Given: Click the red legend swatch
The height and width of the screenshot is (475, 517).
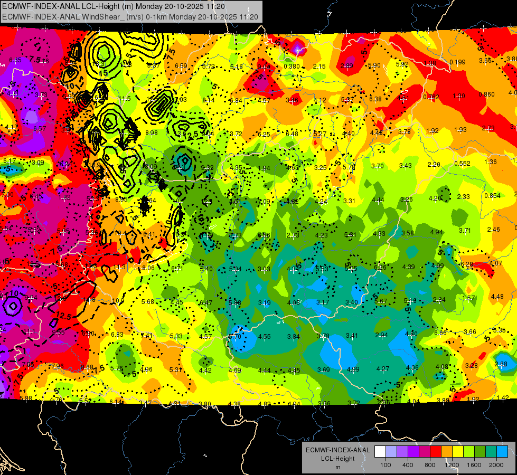Looking at the screenshot, I should click(436, 452).
